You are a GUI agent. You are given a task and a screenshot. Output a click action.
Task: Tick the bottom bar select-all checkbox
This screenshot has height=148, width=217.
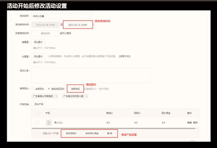pyautogui.click(x=37, y=133)
